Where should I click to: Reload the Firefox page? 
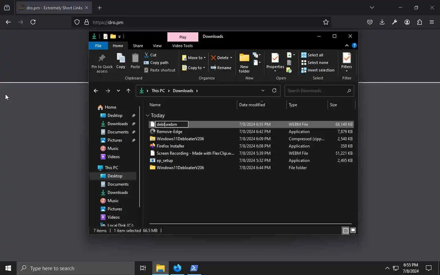(x=33, y=22)
